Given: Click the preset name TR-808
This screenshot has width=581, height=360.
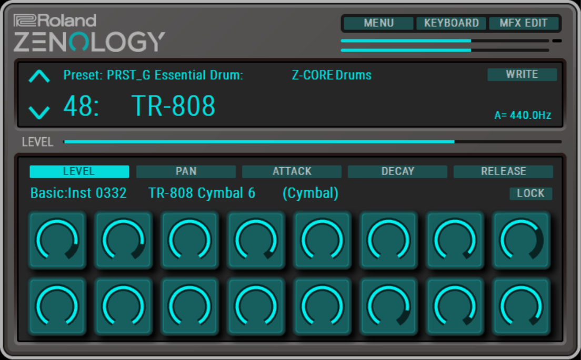Looking at the screenshot, I should 173,106.
